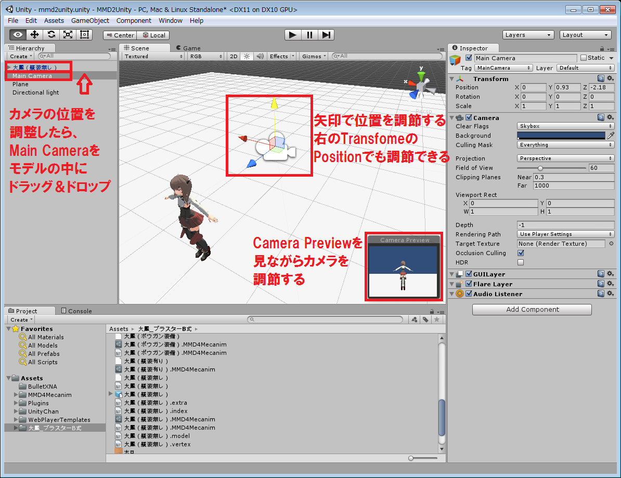Viewport: 621px width, 478px height.
Task: Toggle scene audio speaker icon
Action: click(x=260, y=56)
